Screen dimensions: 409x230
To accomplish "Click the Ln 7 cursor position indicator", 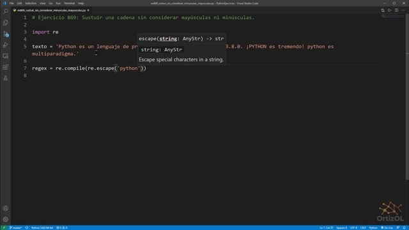I will [x=327, y=227].
